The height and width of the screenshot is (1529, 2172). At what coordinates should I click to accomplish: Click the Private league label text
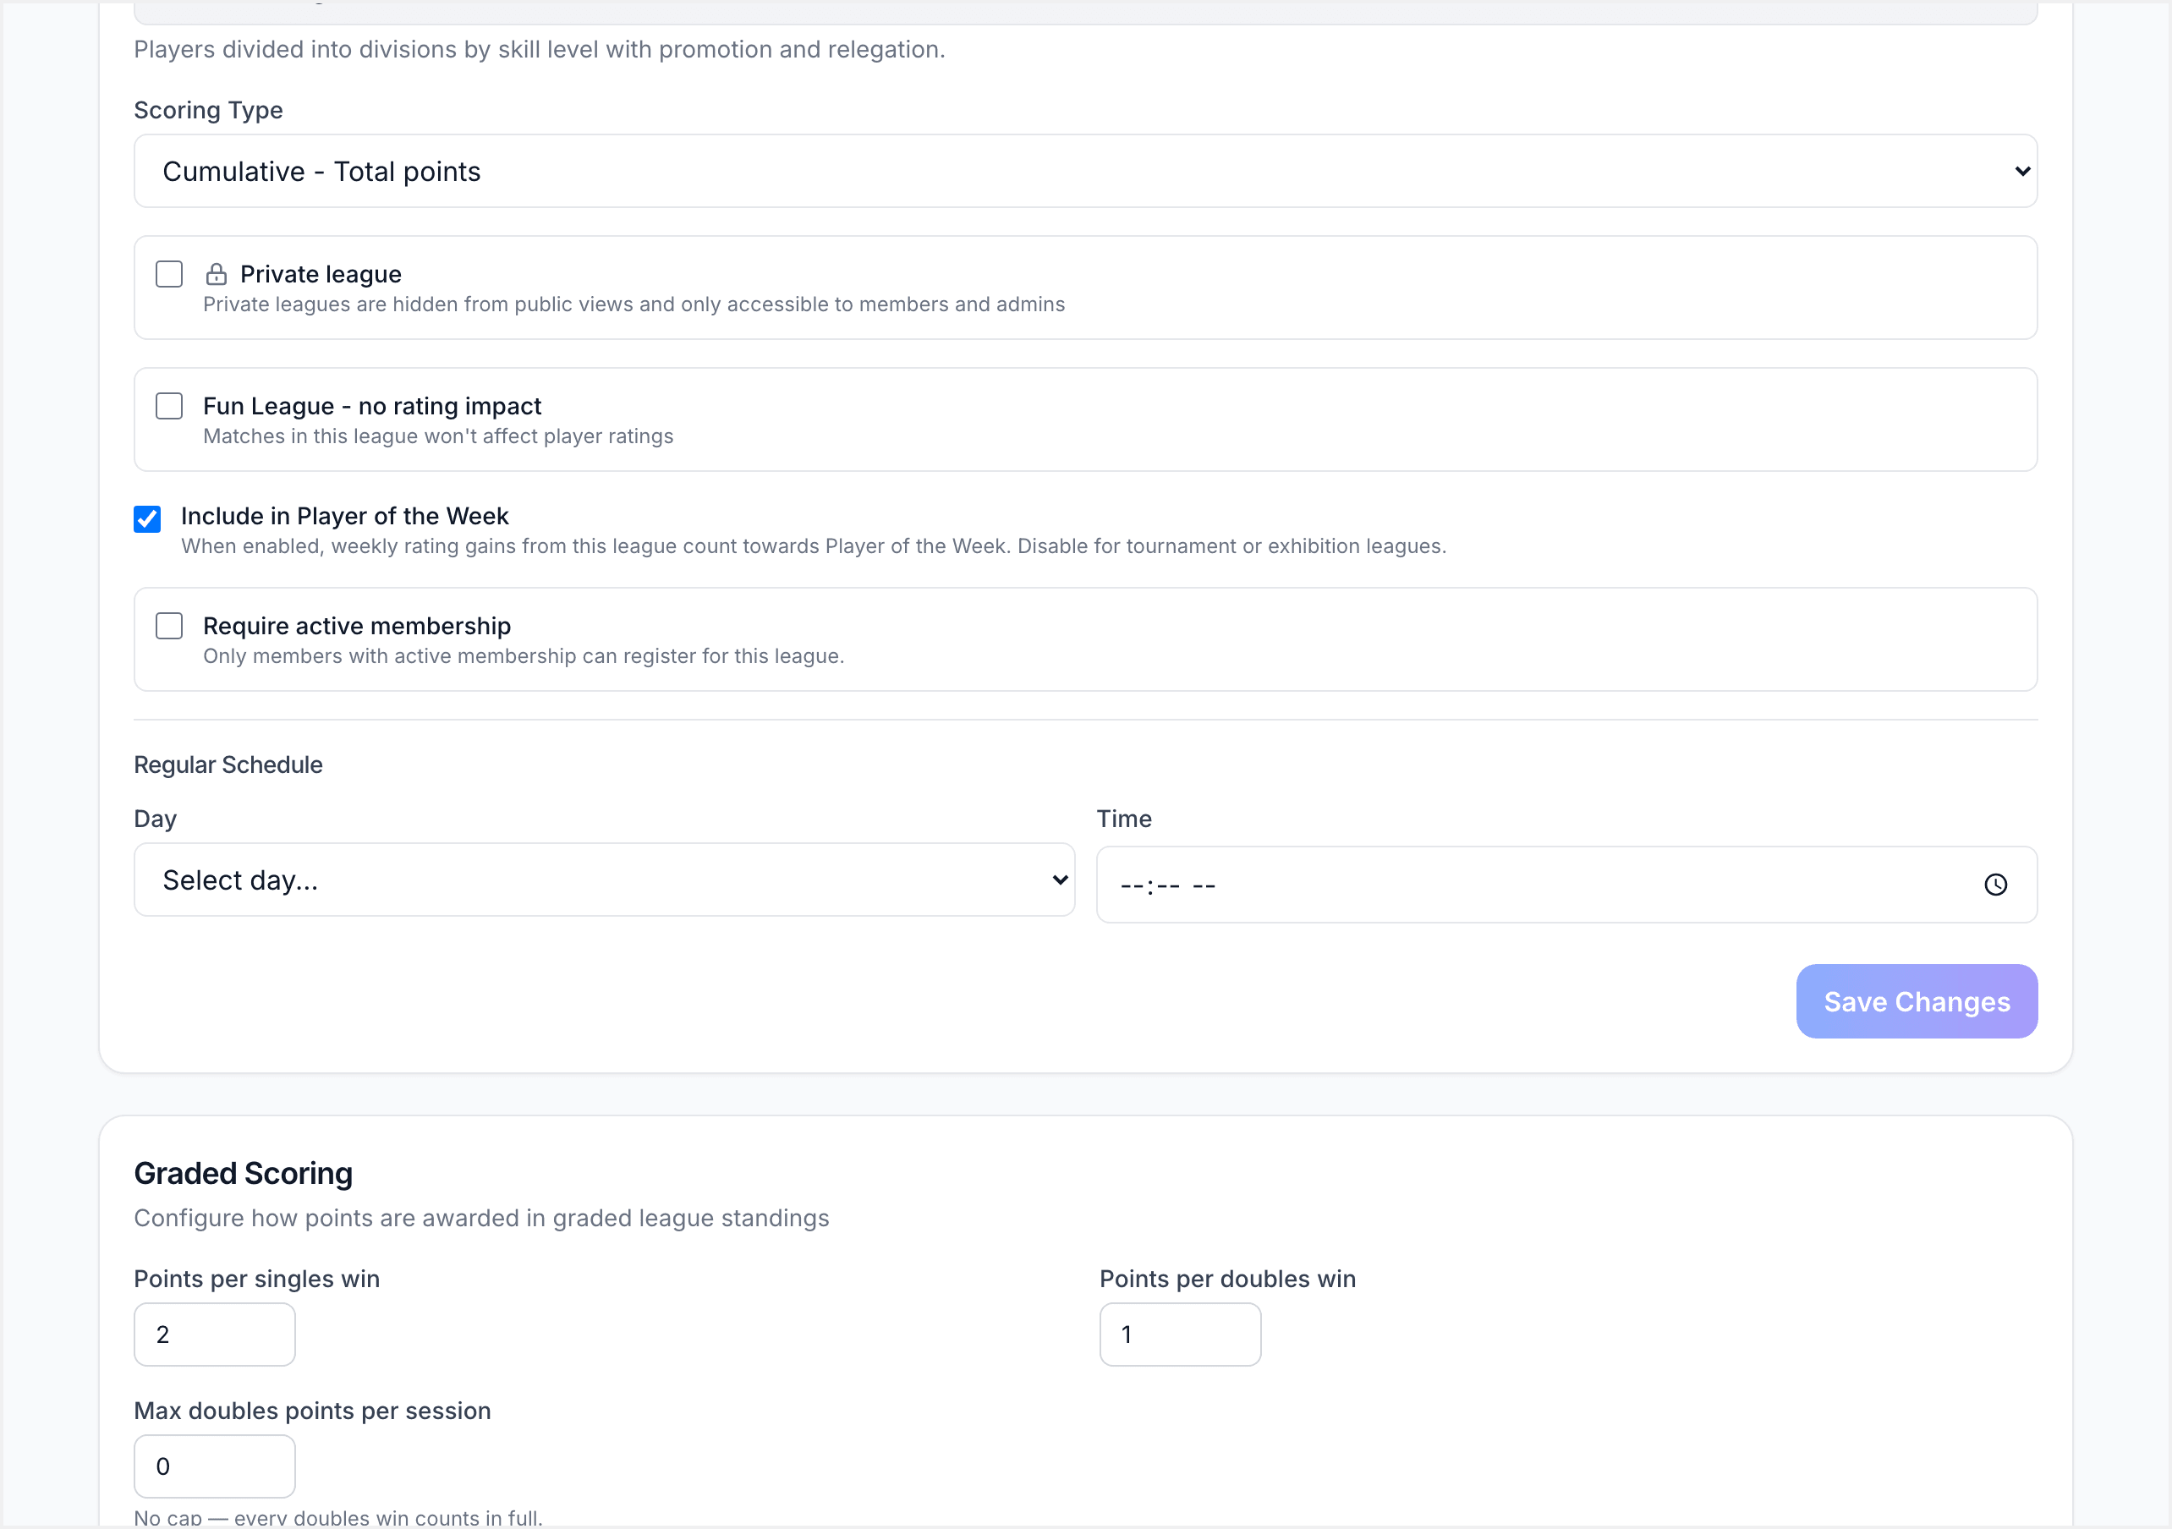point(321,274)
